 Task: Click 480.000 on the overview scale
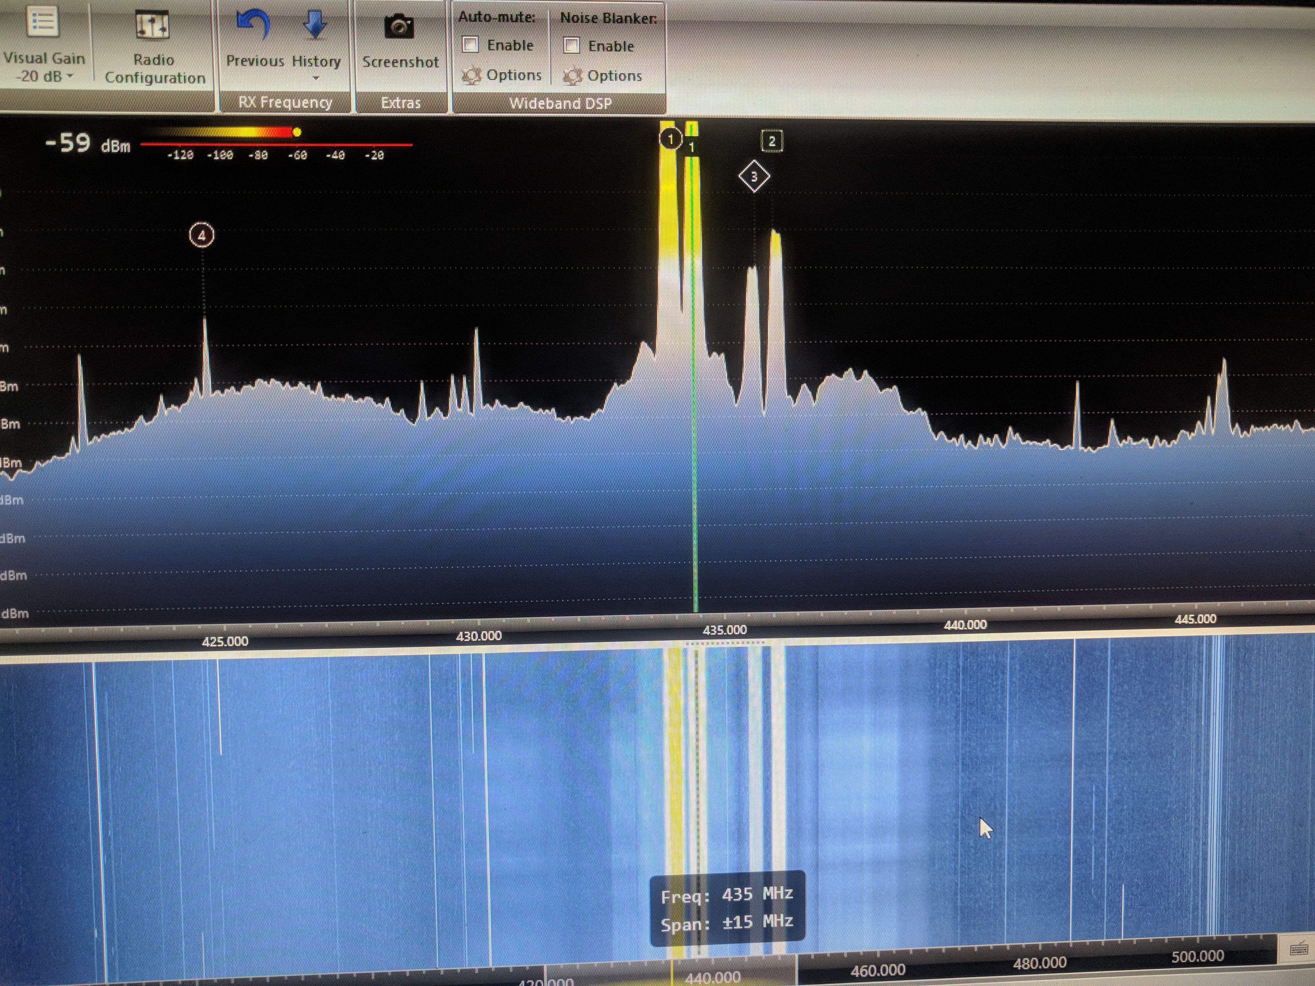click(x=1039, y=964)
